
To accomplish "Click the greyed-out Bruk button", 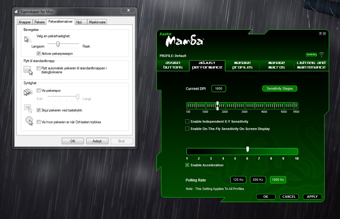I will coord(122,141).
